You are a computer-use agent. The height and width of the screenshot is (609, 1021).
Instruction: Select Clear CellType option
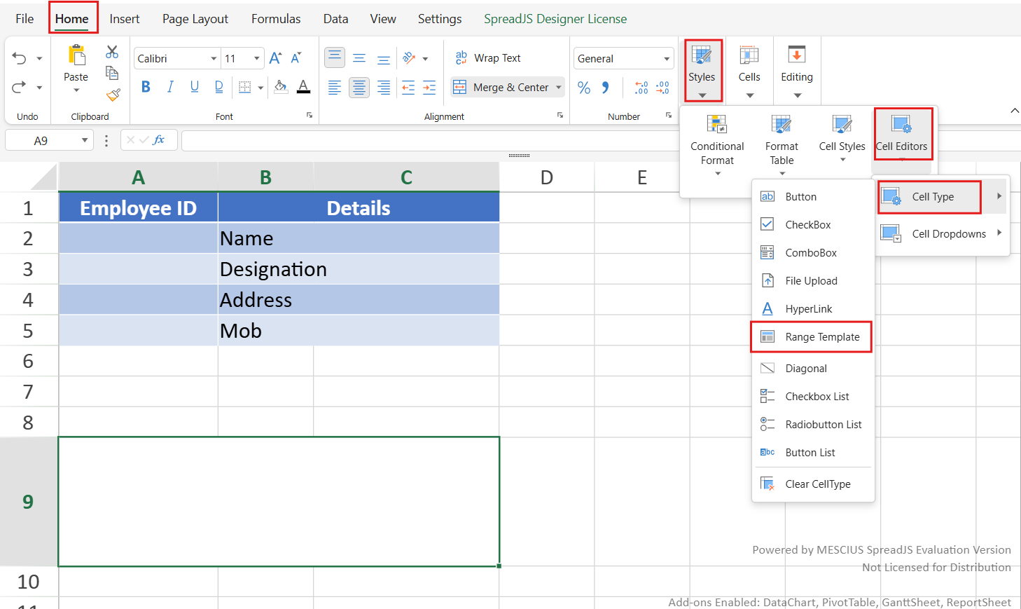point(813,484)
